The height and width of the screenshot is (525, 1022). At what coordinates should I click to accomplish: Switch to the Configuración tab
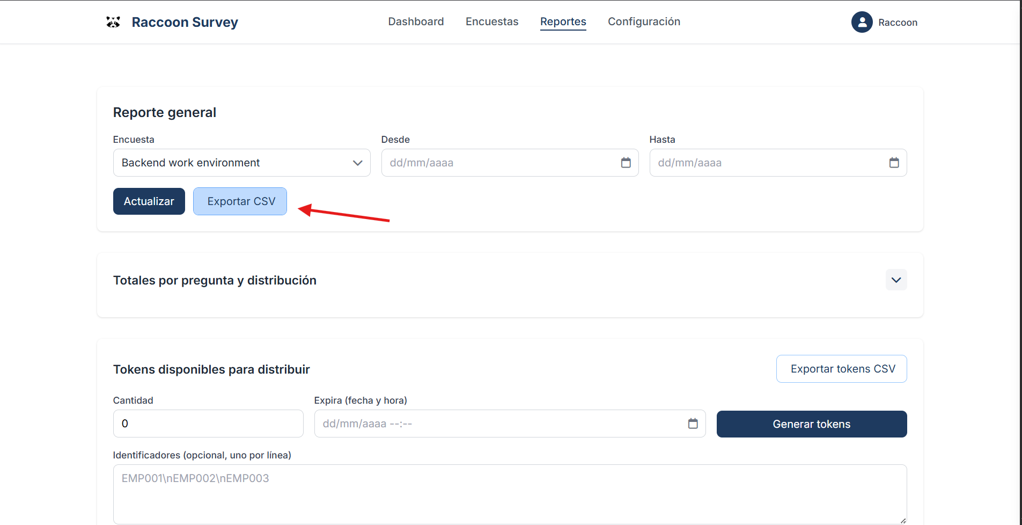tap(644, 21)
